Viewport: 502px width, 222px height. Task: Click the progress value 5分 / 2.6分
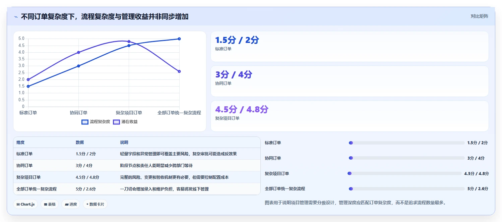pyautogui.click(x=478, y=189)
